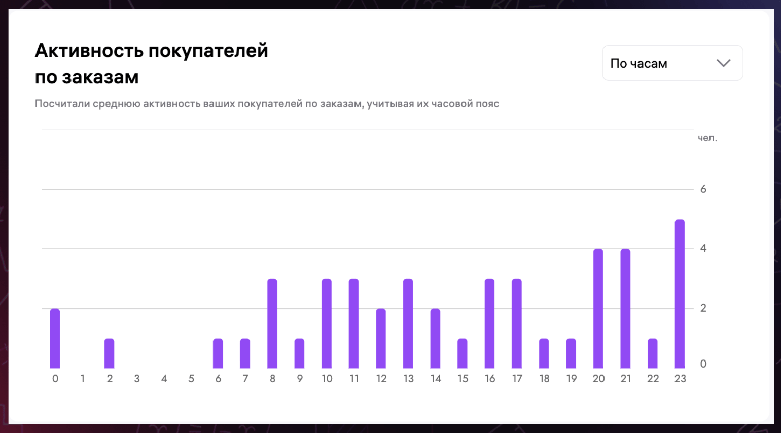Select the bar for hour 15

coord(463,353)
